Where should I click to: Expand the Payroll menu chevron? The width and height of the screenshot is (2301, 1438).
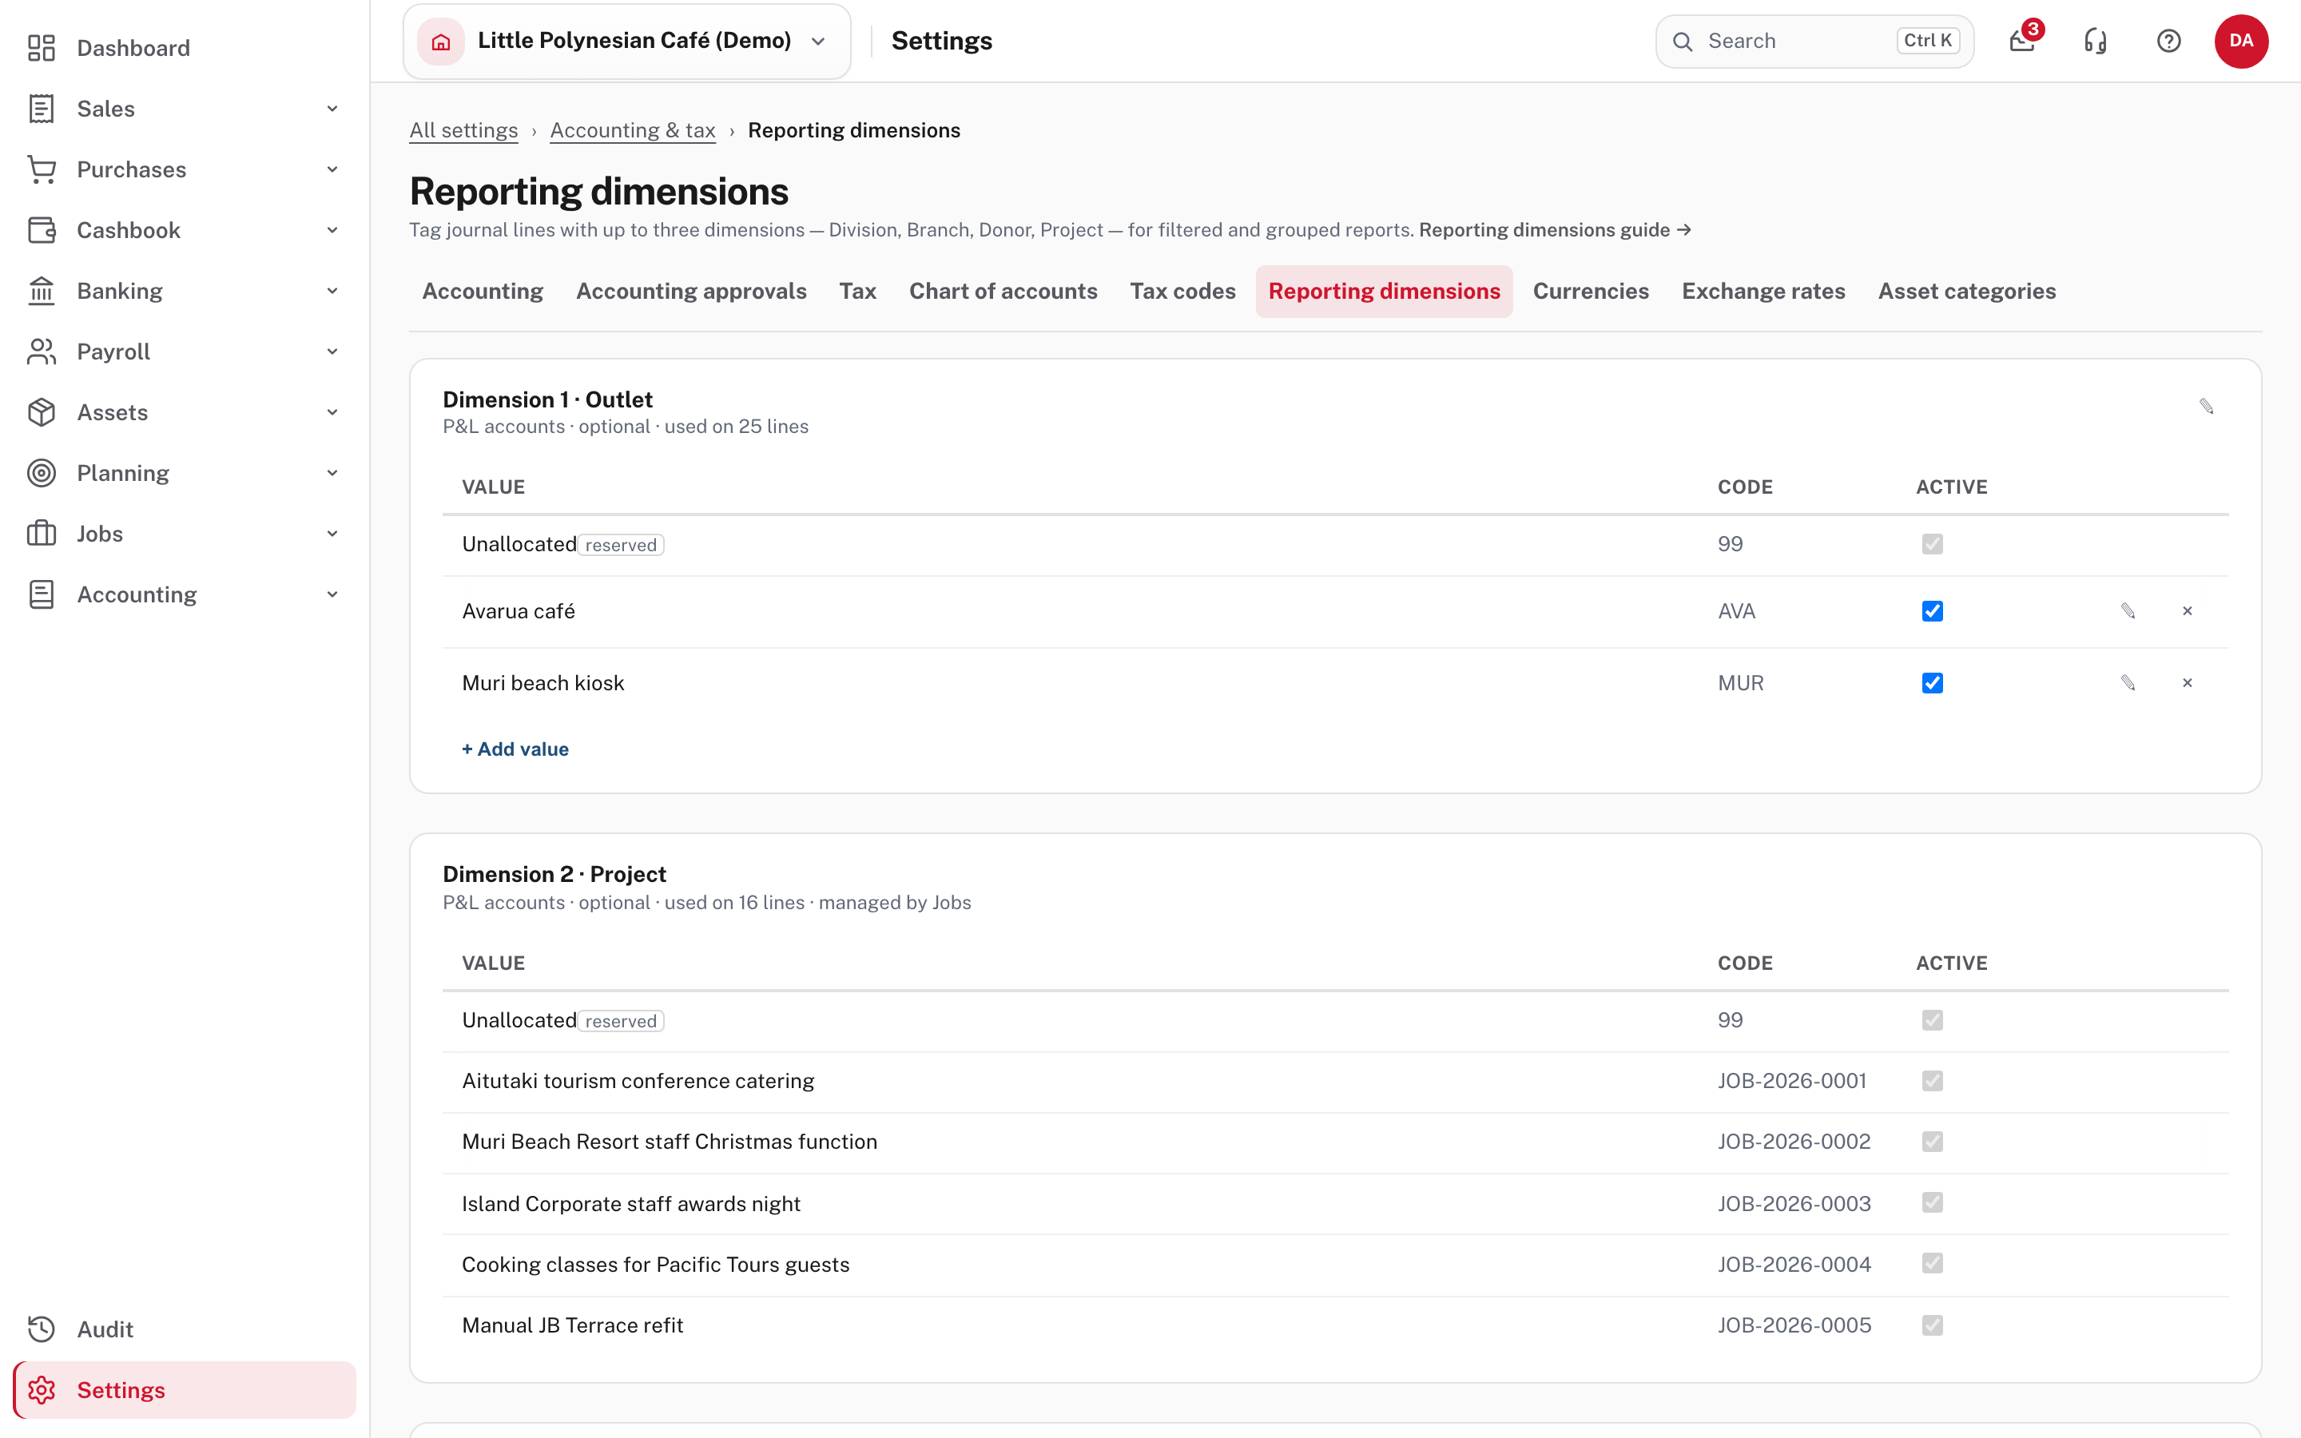(x=332, y=352)
